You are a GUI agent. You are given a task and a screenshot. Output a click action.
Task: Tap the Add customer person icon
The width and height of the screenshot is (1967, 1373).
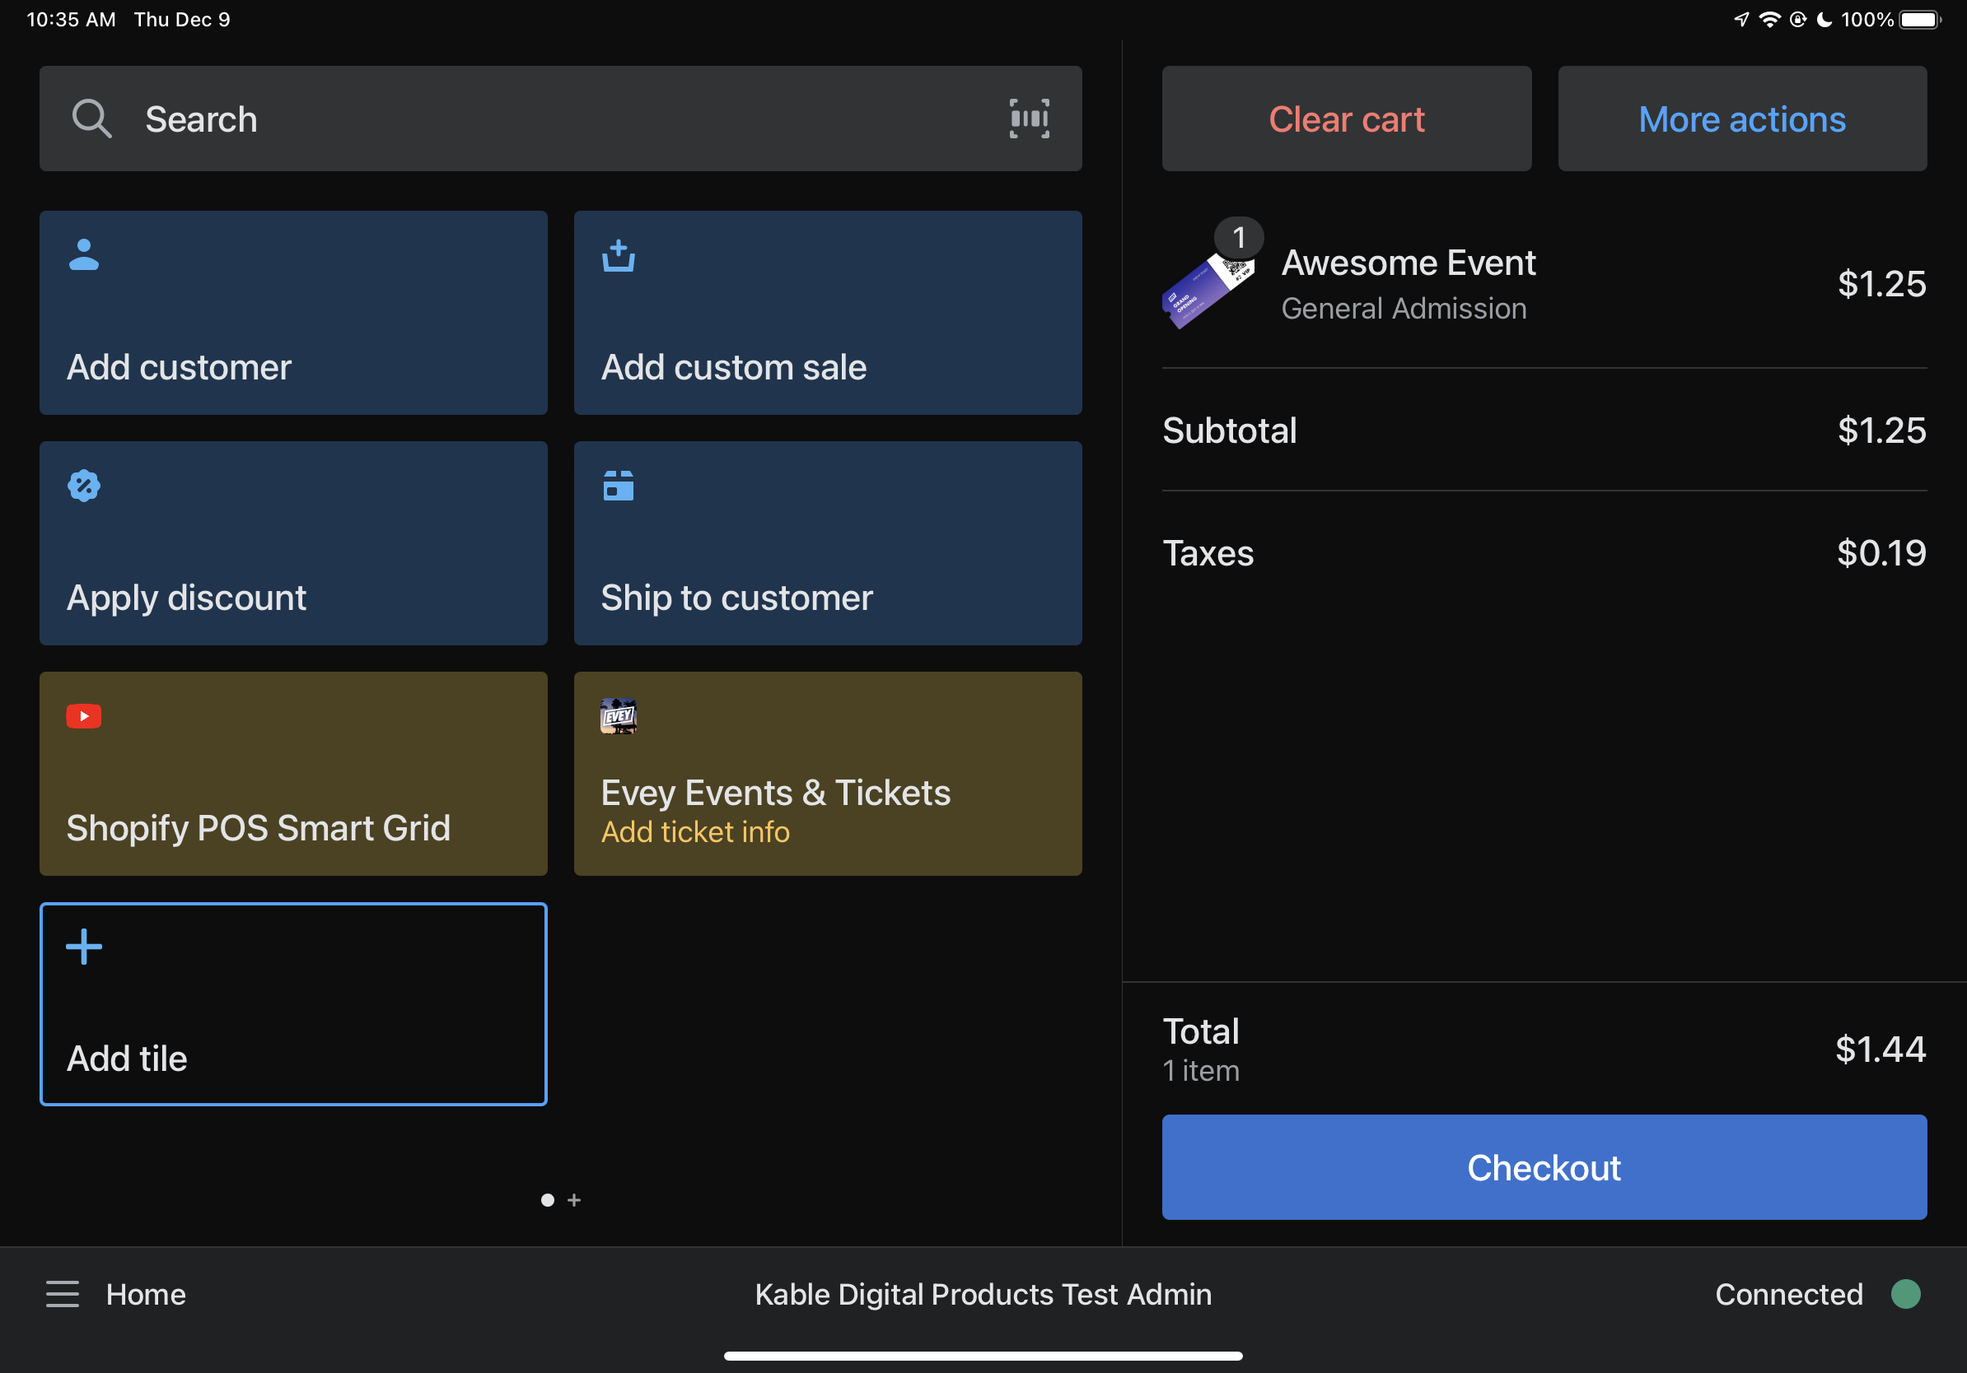(84, 255)
